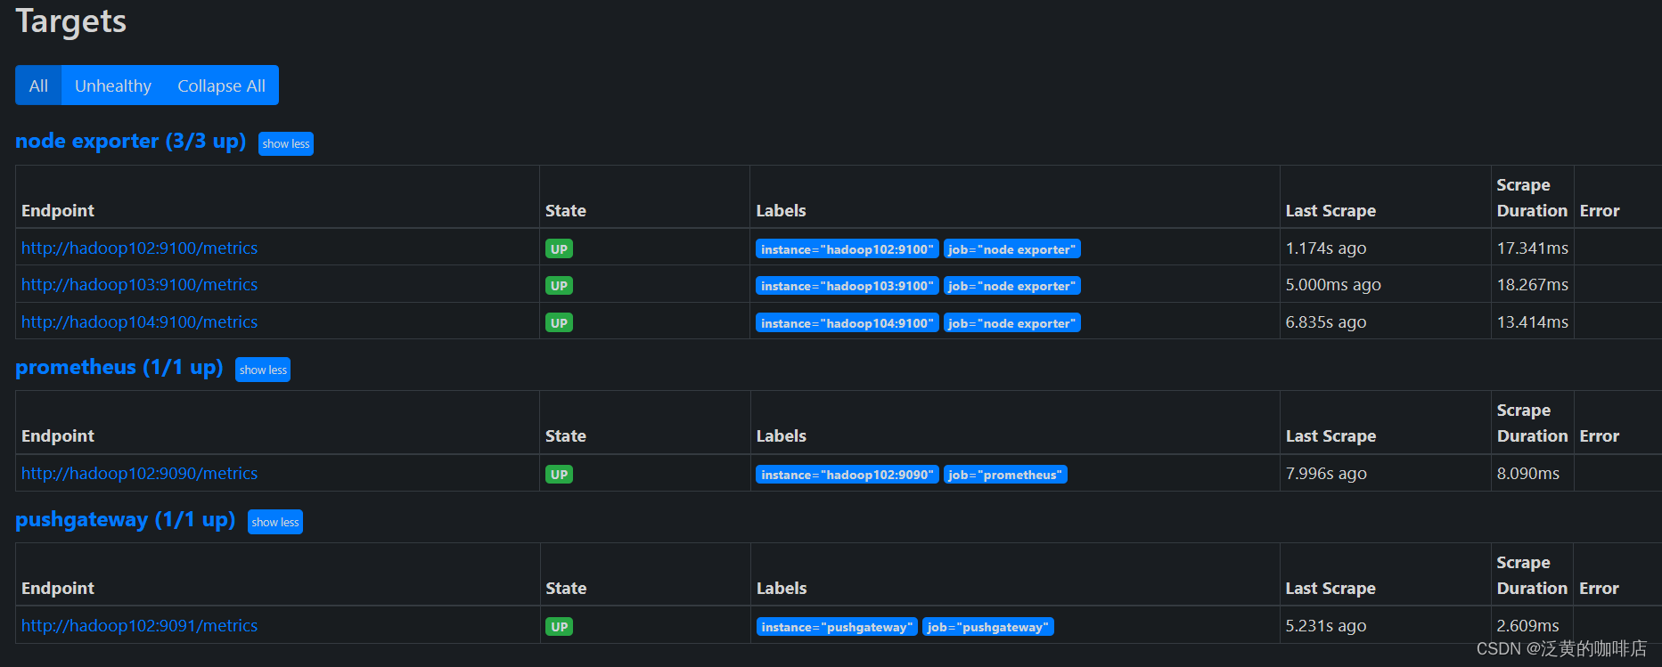Collapse prometheus with show less
Viewport: 1662px width, 667px height.
pyautogui.click(x=263, y=370)
